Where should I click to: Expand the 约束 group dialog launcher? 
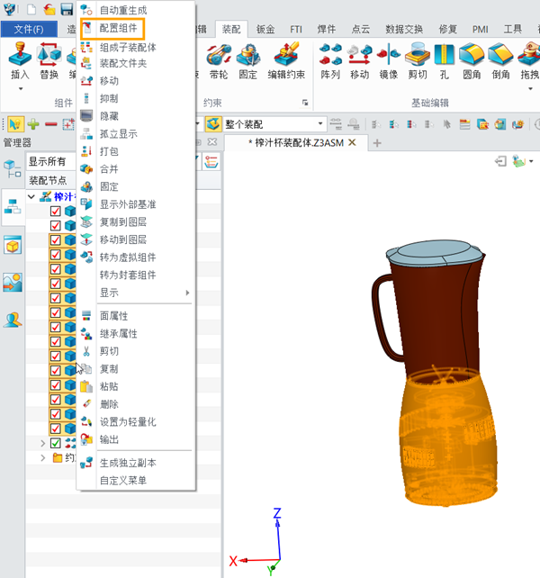[x=305, y=103]
